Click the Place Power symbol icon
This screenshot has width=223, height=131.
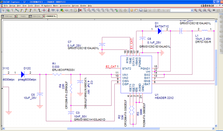pyautogui.click(x=53, y=10)
